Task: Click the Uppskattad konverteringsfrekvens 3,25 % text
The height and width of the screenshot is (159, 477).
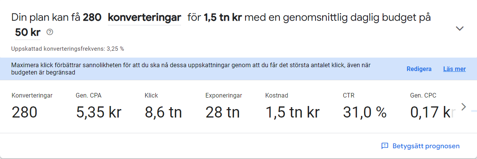Action: point(68,49)
